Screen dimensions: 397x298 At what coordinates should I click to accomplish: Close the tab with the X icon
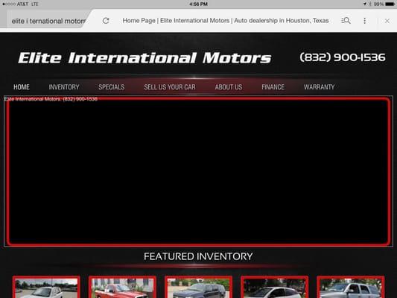387,21
